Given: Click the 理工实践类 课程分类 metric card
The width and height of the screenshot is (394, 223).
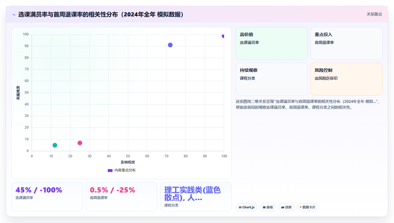Looking at the screenshot, I should point(196,197).
